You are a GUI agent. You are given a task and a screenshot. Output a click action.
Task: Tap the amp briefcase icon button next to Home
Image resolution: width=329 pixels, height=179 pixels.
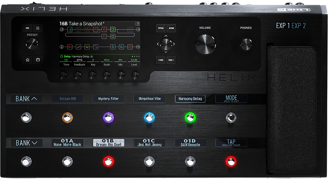pyautogui.click(x=38, y=60)
